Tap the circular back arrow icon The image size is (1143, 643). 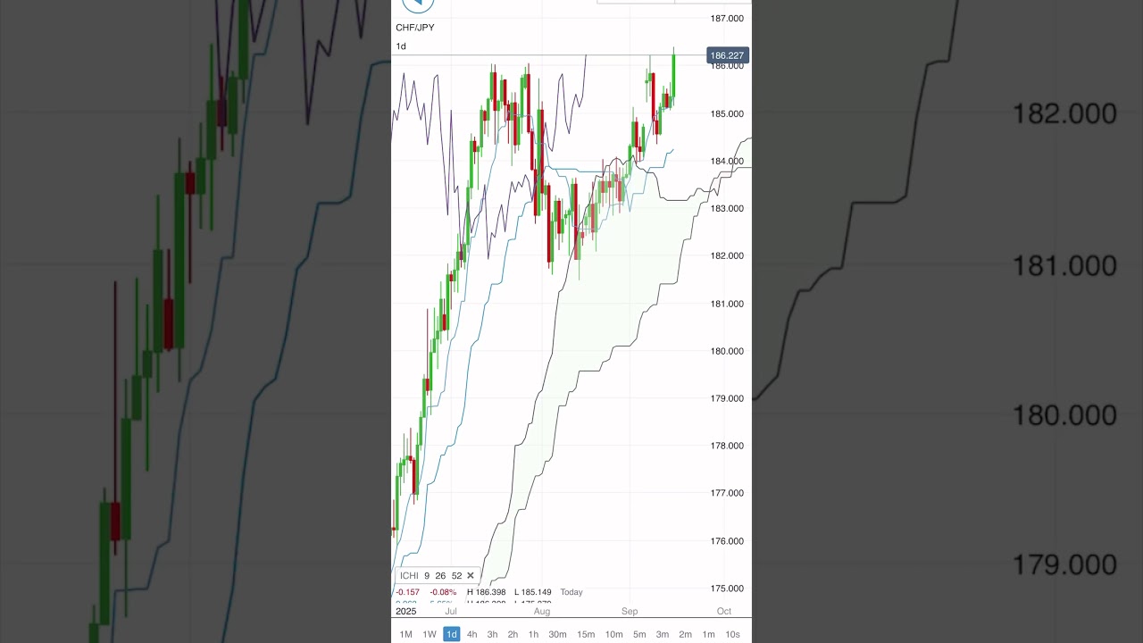pyautogui.click(x=417, y=4)
